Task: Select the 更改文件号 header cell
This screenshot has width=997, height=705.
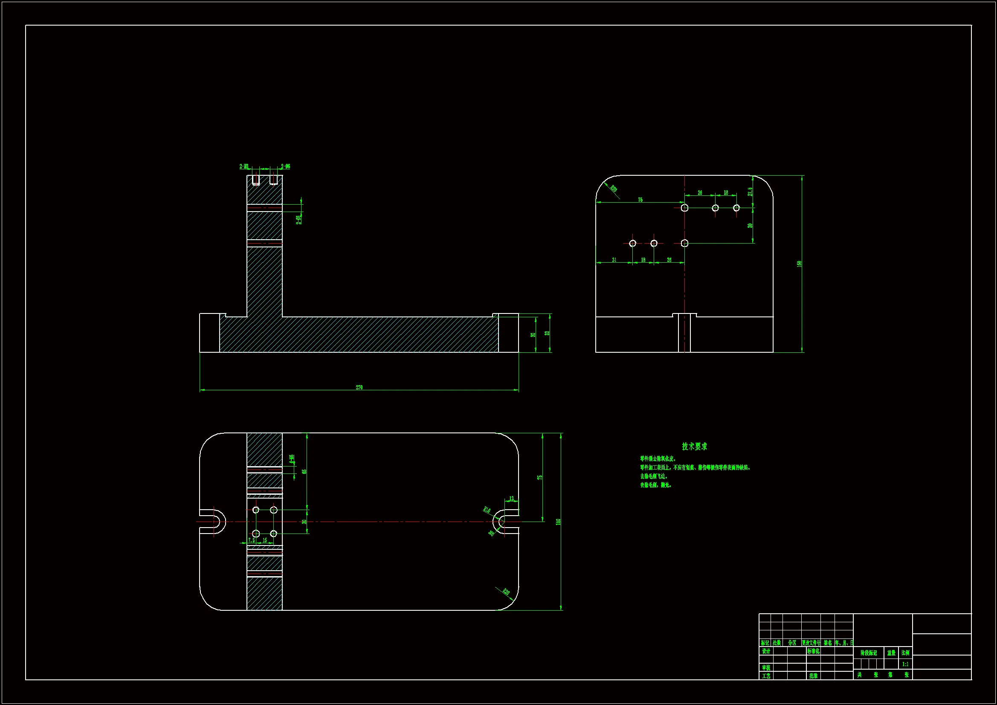Action: 811,642
